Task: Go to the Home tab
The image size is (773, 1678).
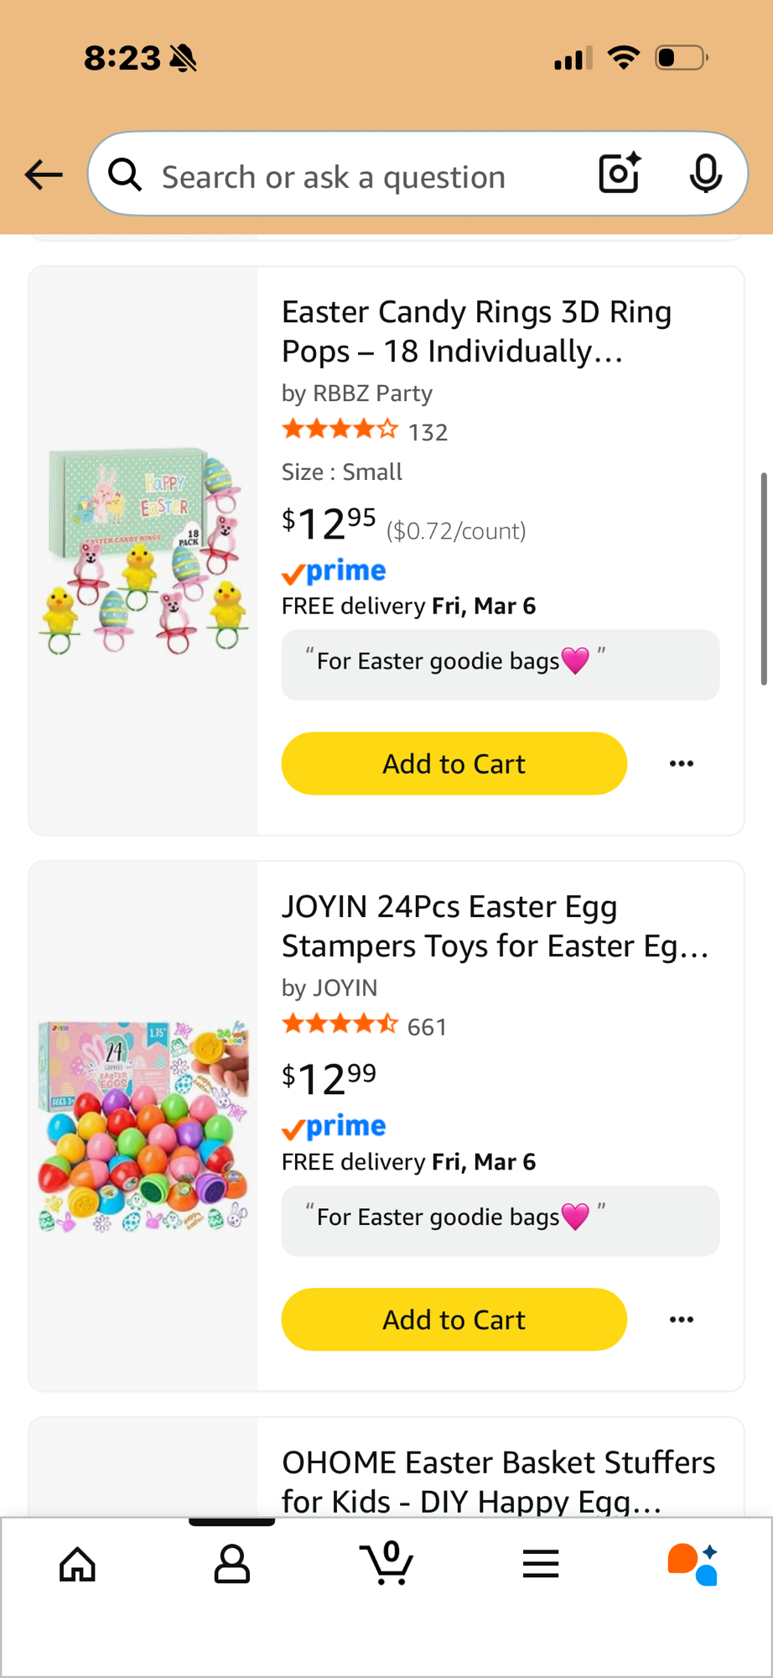Action: coord(78,1564)
